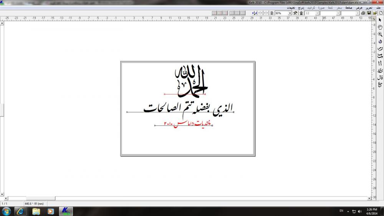Open the ملف (File) menu

click(378, 8)
